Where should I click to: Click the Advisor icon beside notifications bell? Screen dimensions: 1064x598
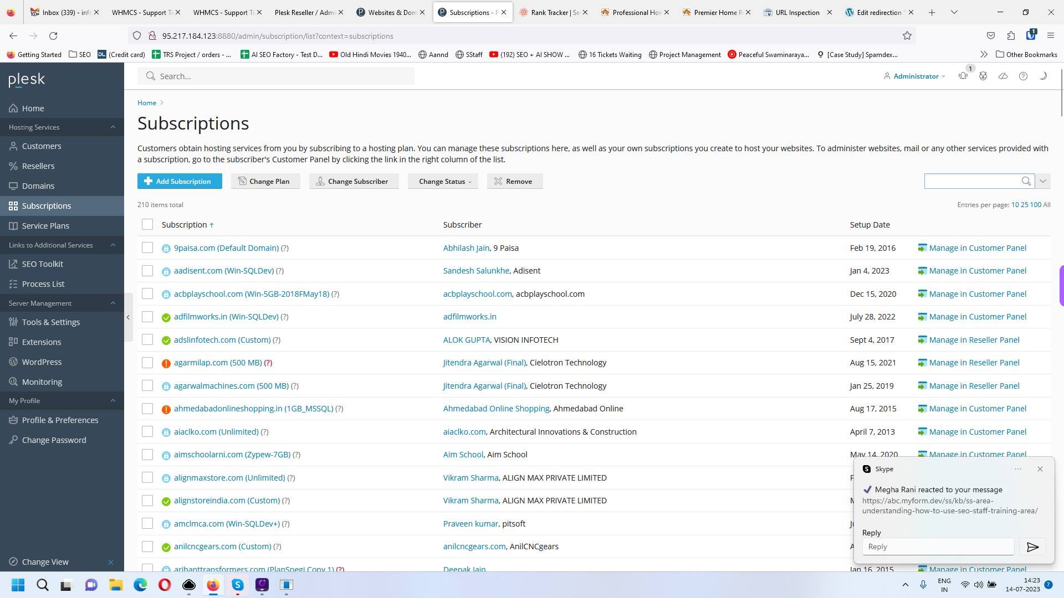point(983,76)
